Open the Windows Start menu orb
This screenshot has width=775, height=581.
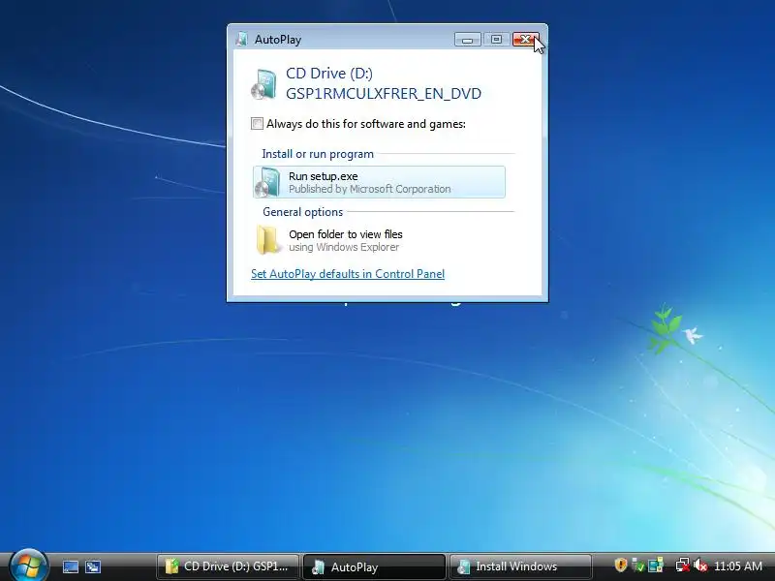(x=29, y=566)
